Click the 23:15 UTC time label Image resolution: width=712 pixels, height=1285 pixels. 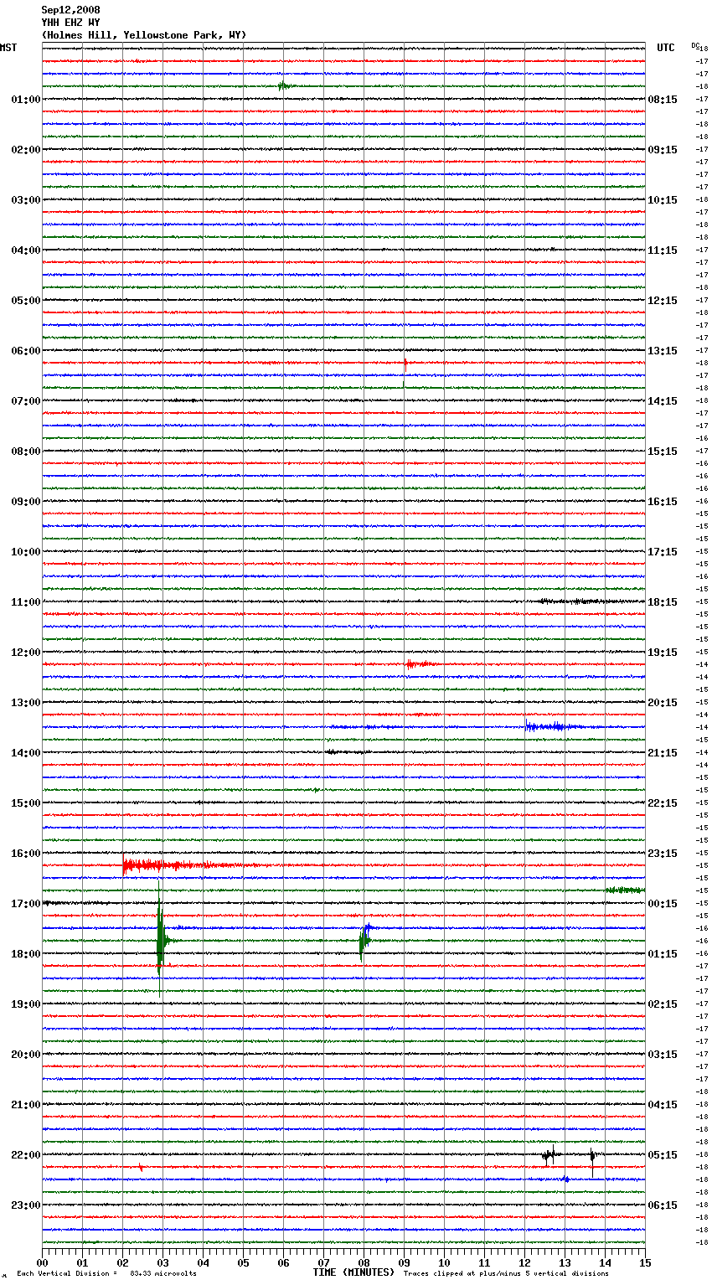coord(663,854)
